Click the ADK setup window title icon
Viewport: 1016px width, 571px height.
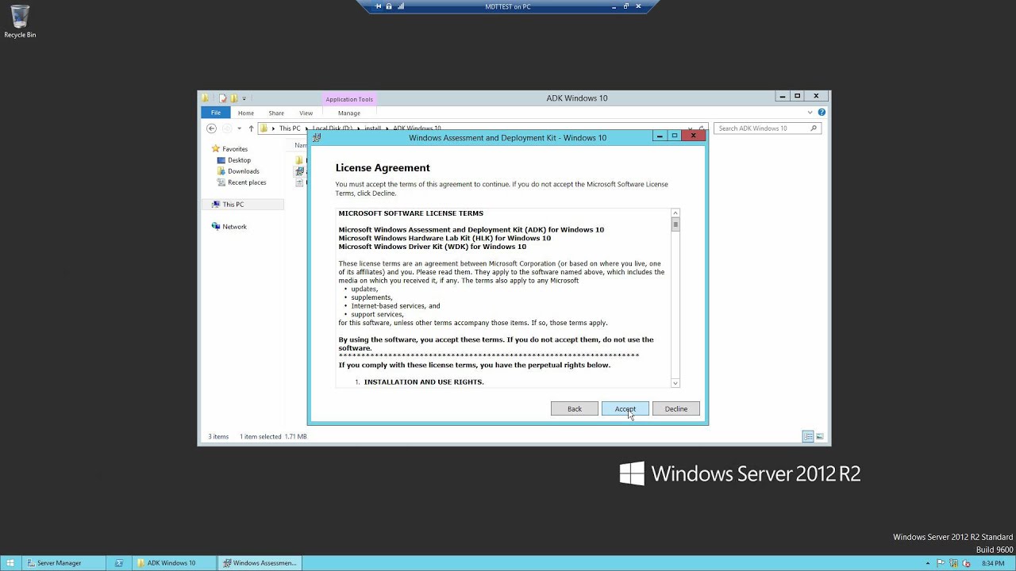click(x=317, y=137)
